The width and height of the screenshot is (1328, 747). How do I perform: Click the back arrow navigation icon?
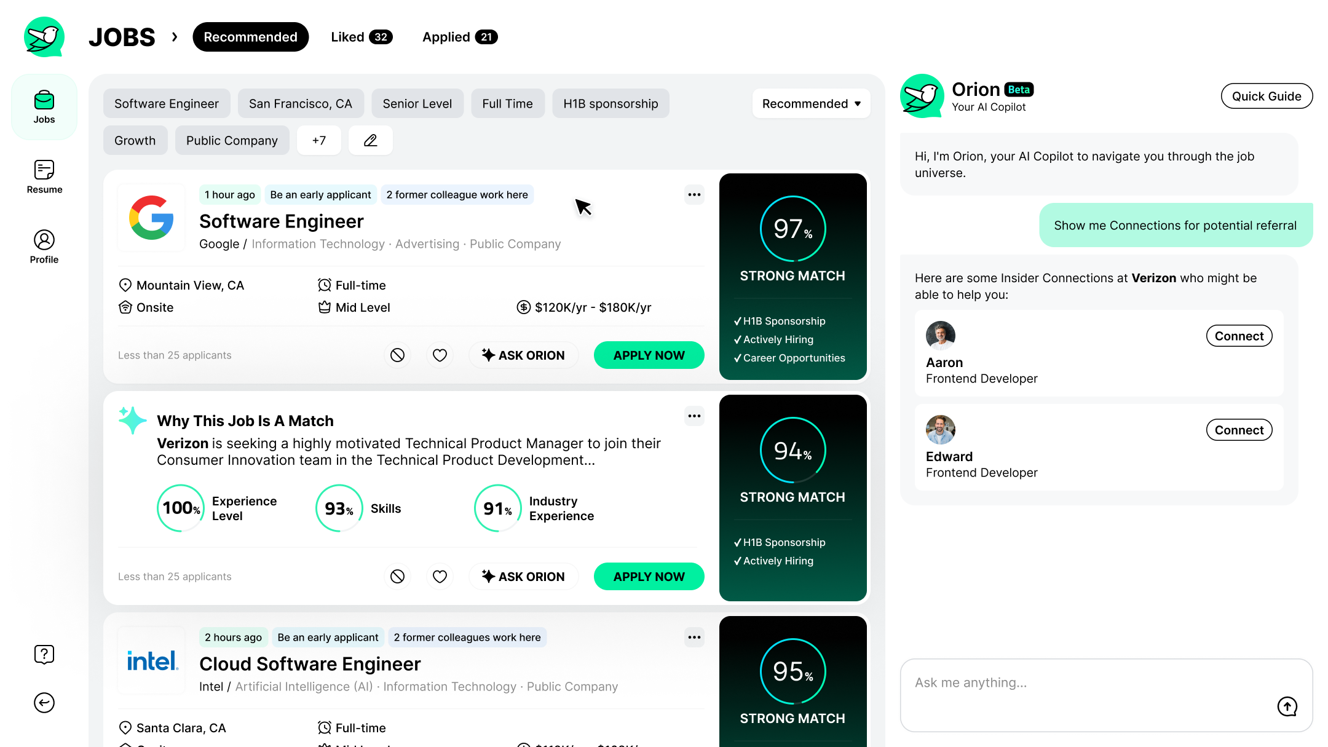coord(44,703)
